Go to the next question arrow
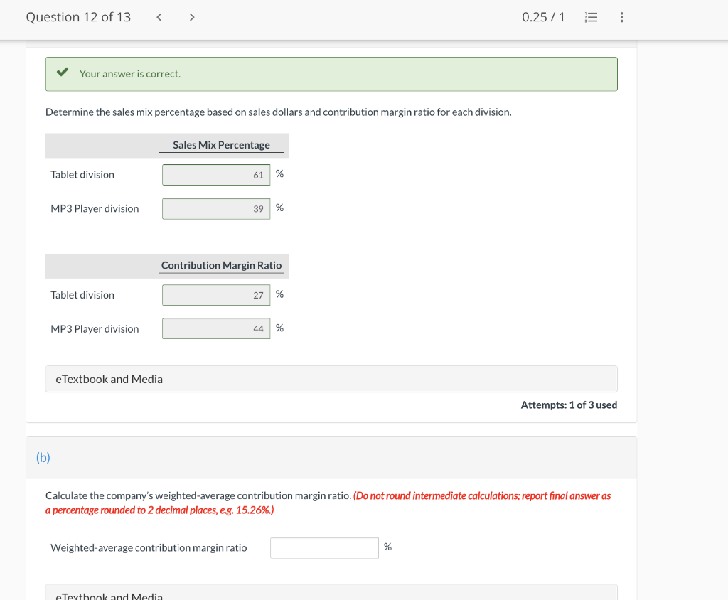The height and width of the screenshot is (600, 728). tap(192, 17)
